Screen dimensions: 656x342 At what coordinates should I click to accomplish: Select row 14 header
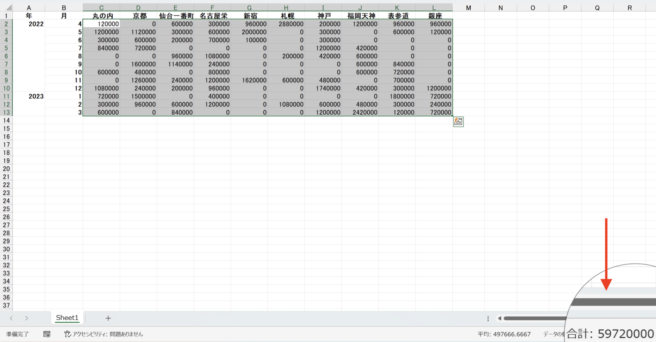coord(6,120)
